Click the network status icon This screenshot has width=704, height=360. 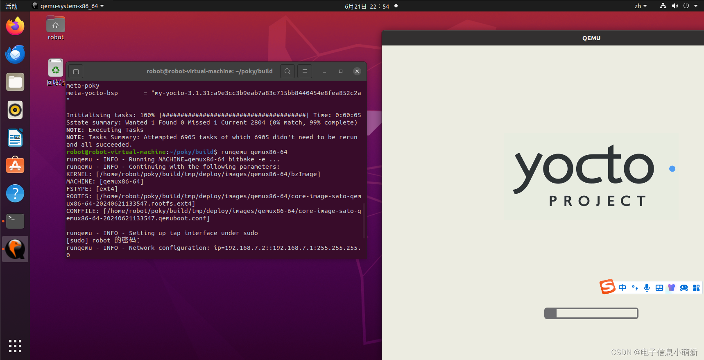coord(663,6)
